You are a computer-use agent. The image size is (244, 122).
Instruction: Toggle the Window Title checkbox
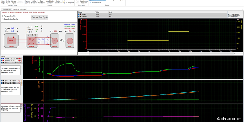(x=90, y=2)
